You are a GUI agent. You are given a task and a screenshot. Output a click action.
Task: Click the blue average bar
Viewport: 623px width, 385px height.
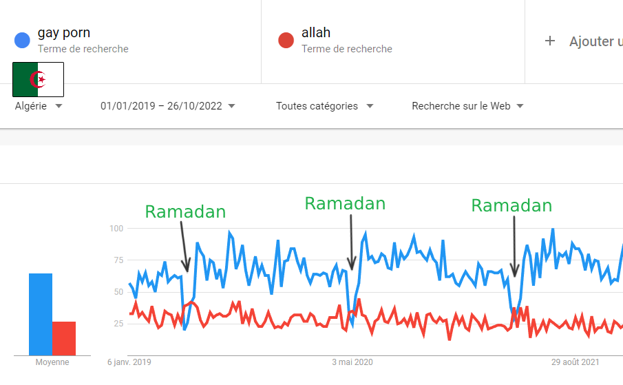[x=41, y=314]
